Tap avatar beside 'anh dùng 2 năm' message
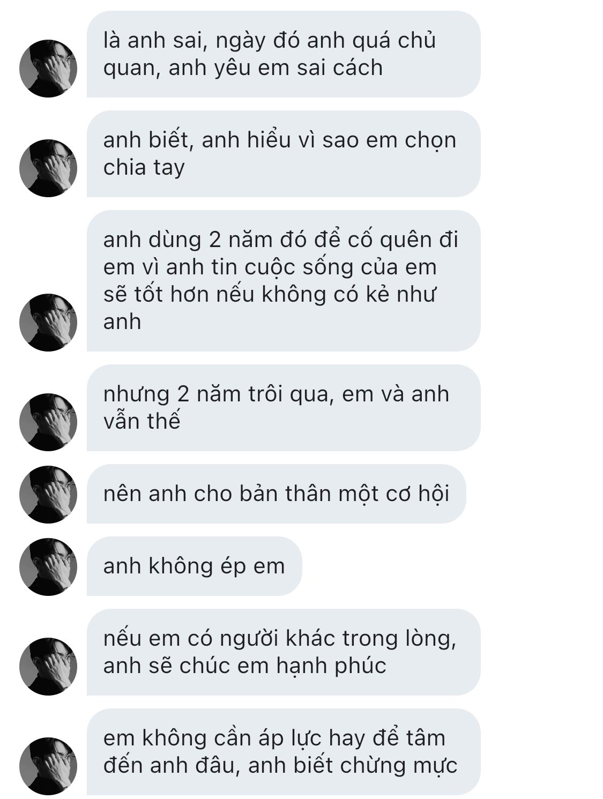 48,322
